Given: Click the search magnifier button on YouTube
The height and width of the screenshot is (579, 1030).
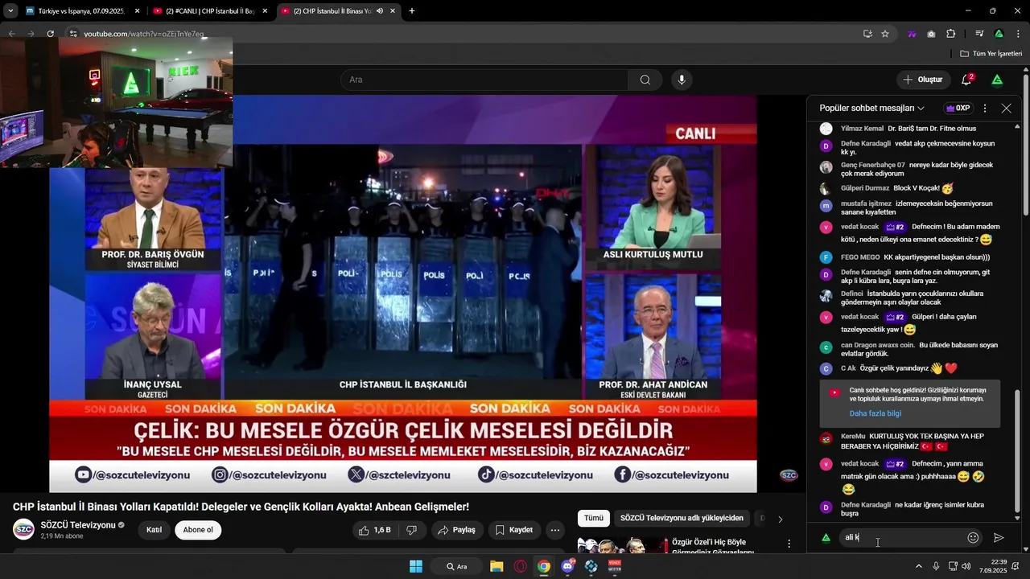Looking at the screenshot, I should (645, 80).
